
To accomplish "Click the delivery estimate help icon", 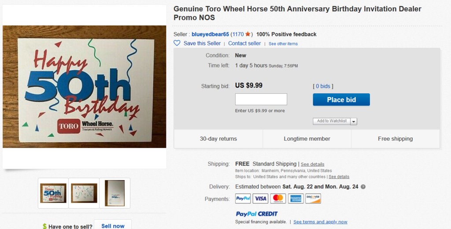I will (363, 187).
